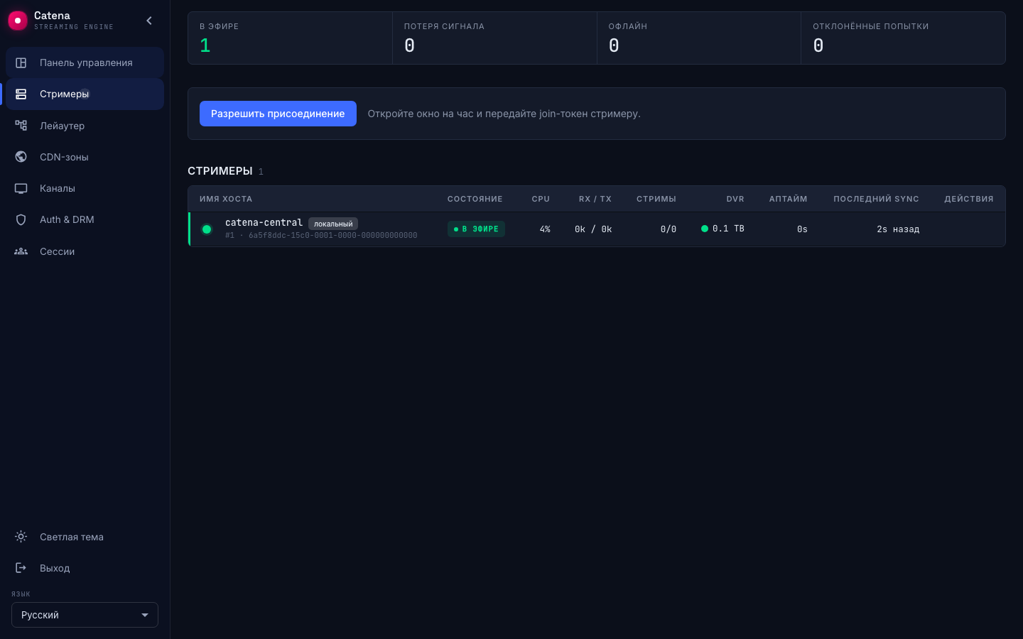The width and height of the screenshot is (1023, 639).
Task: Open the CDN-зоны globe icon
Action: pyautogui.click(x=21, y=157)
